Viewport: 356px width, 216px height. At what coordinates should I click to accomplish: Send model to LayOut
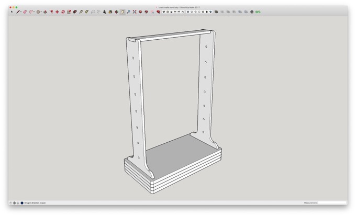pos(152,12)
